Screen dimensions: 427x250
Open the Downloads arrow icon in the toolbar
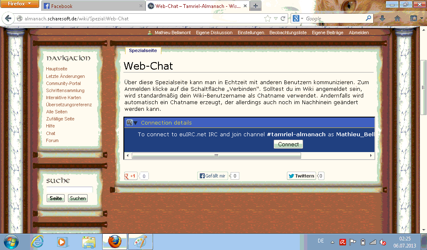[382, 19]
